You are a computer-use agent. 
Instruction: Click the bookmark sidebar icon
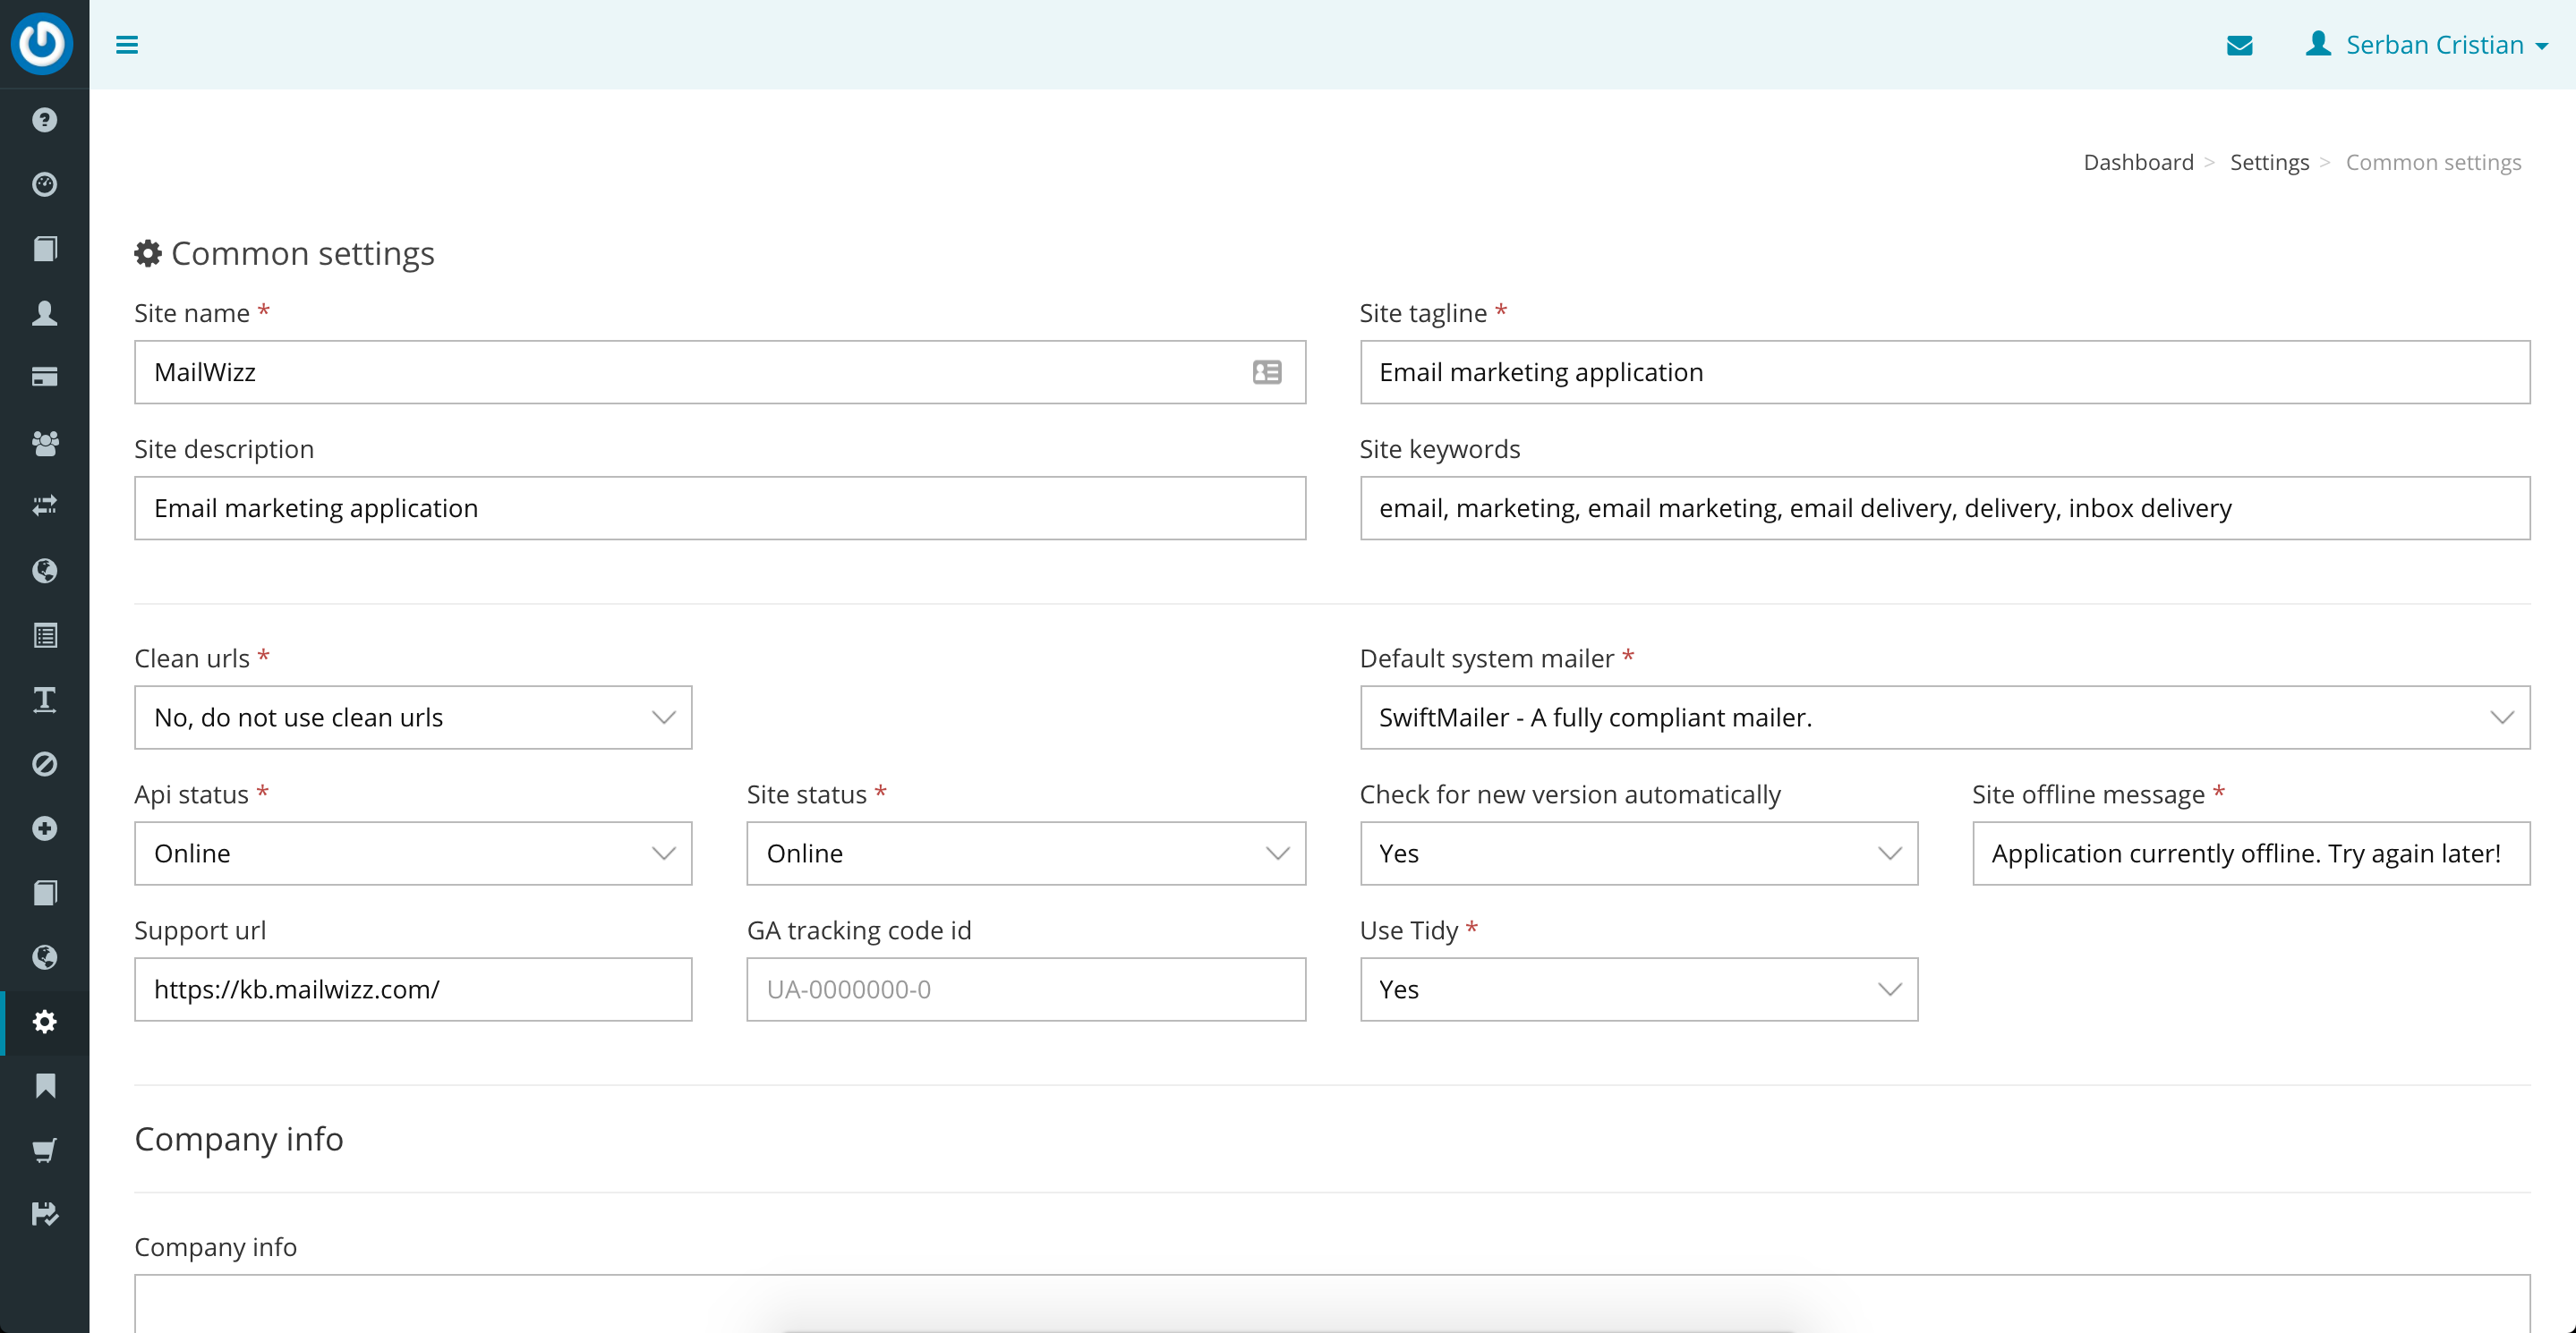(44, 1086)
